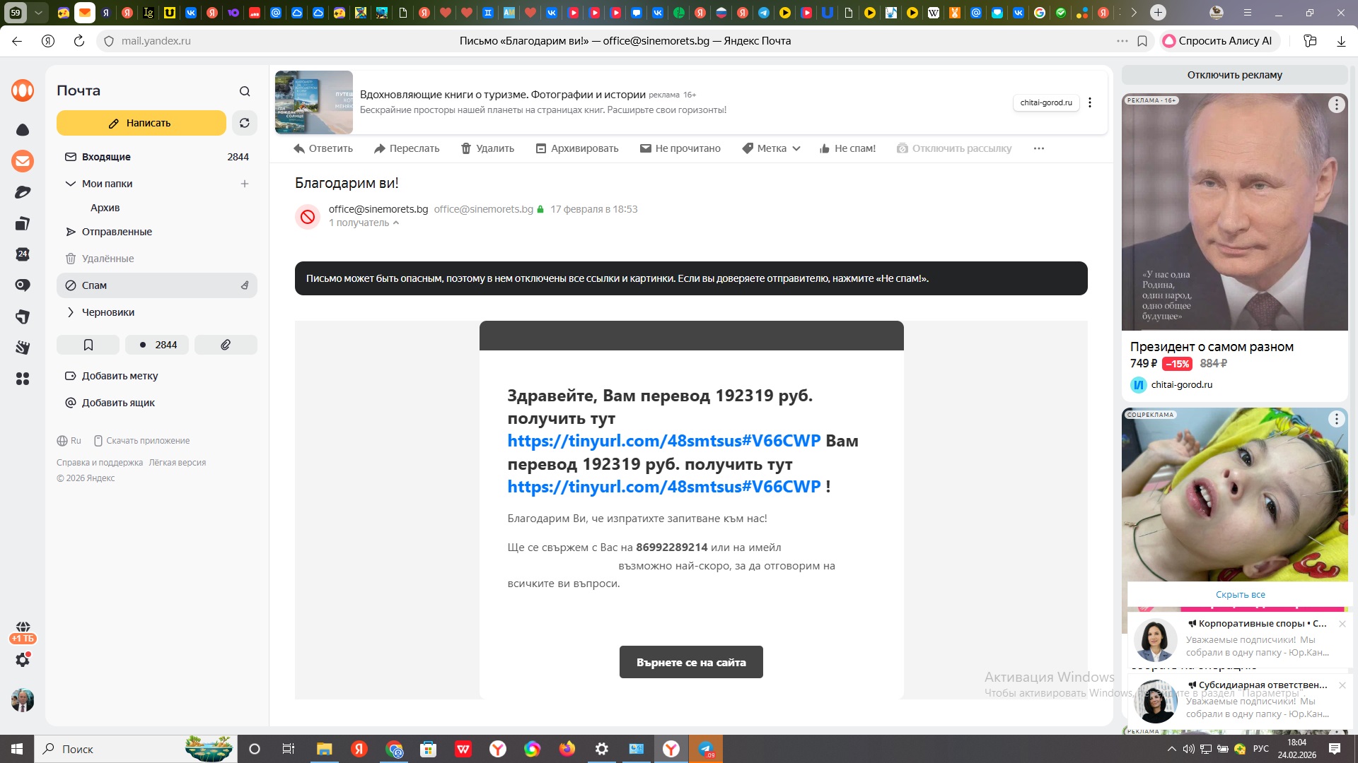Mark message as Не прочитано
Screen dimensions: 1358x763
point(680,148)
